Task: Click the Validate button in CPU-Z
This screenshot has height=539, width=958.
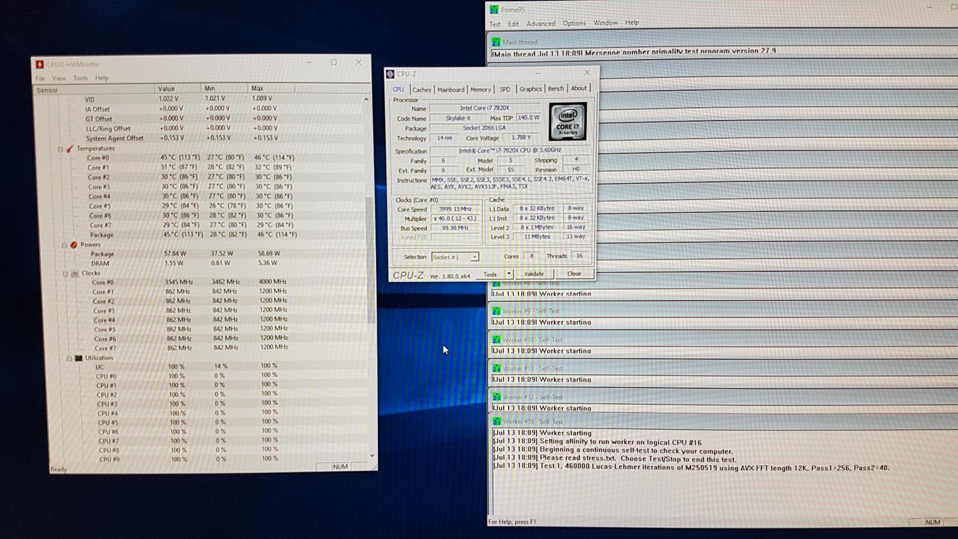Action: tap(534, 274)
